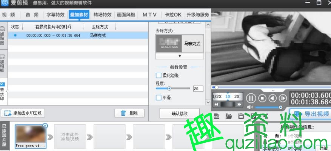Open the 转场特效 tab
Screen dimensions: 331x151
[102, 15]
